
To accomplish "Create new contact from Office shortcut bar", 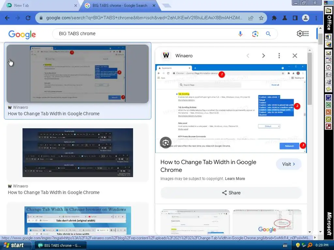I will click(328, 75).
